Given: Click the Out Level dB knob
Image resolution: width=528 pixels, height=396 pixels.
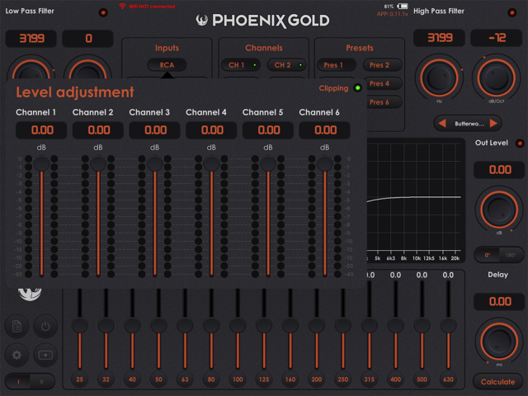Looking at the screenshot, I should [498, 210].
